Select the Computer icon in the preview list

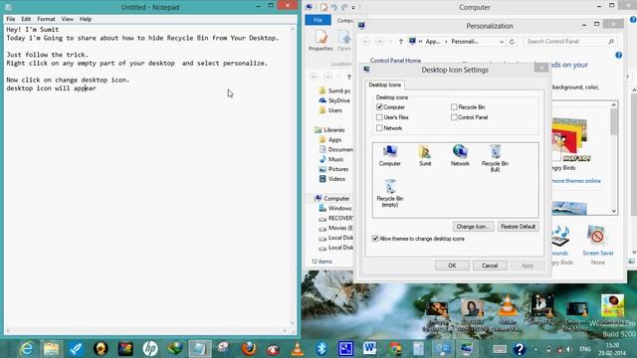[x=389, y=155]
